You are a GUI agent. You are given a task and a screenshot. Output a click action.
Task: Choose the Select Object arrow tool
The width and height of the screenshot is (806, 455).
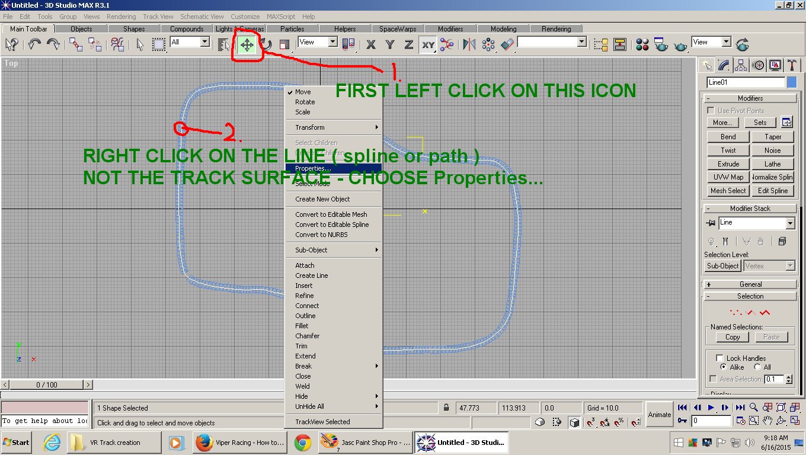tap(140, 44)
